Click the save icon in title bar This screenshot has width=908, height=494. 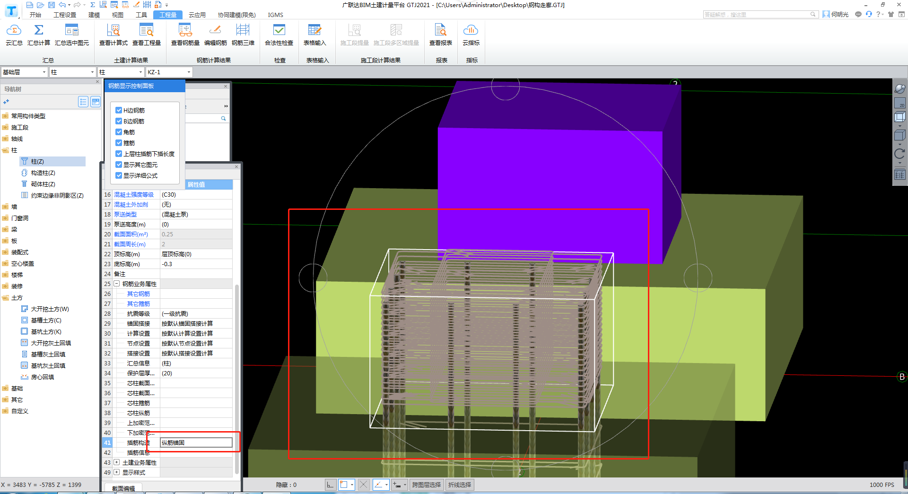coord(51,5)
